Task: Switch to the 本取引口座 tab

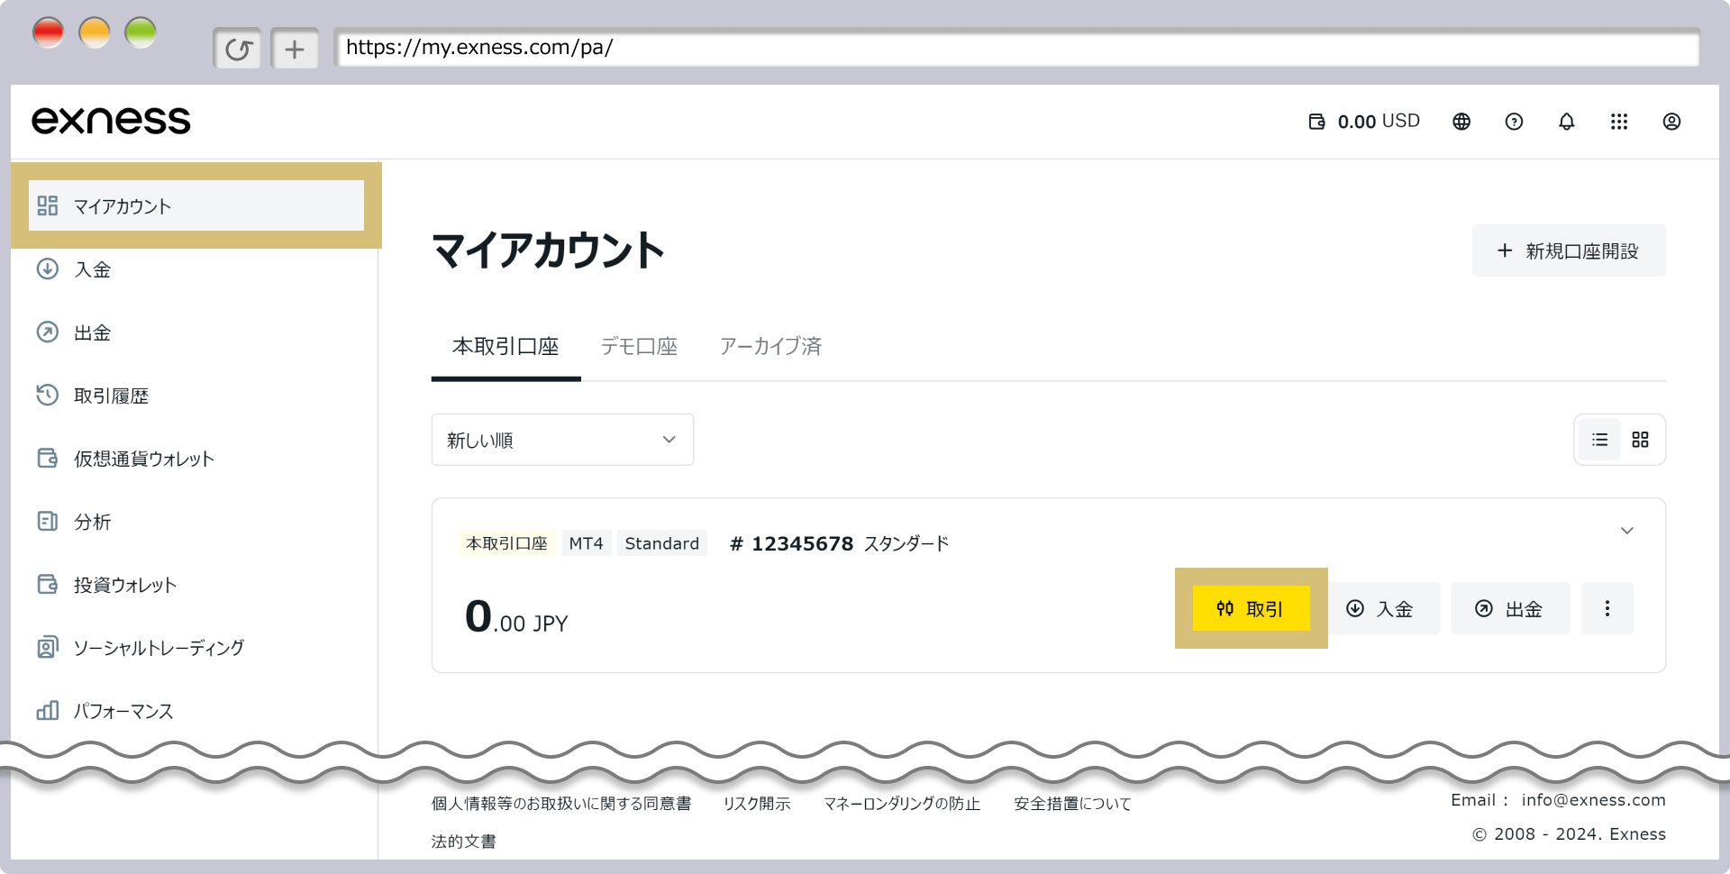Action: (x=505, y=347)
